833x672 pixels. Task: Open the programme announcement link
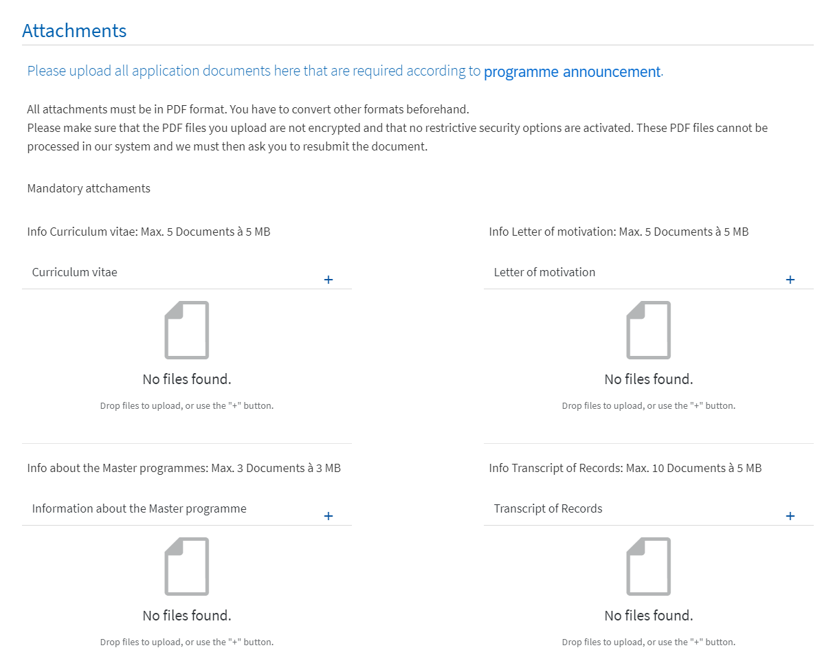click(x=572, y=71)
